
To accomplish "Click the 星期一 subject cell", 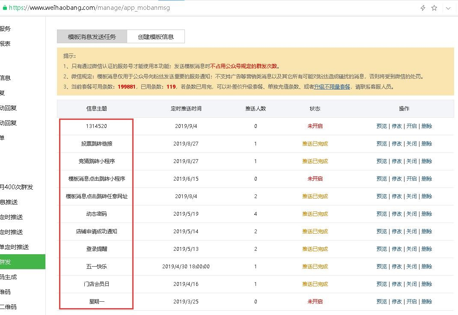I will (x=96, y=301).
